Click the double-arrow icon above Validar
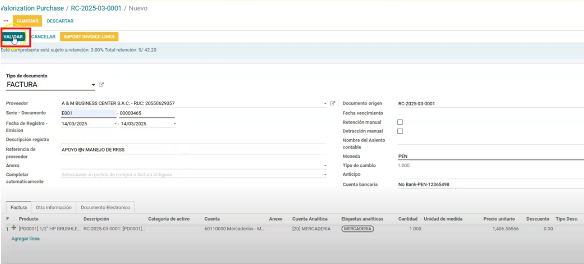This screenshot has width=584, height=264. [6, 21]
